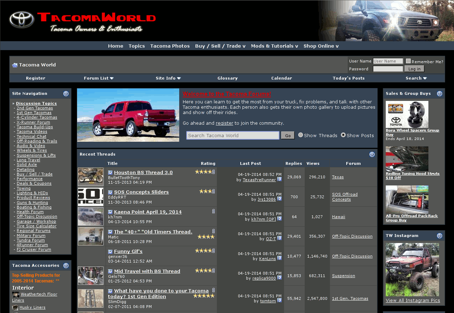Click Register in the navbar
The height and width of the screenshot is (313, 454).
pyautogui.click(x=36, y=78)
